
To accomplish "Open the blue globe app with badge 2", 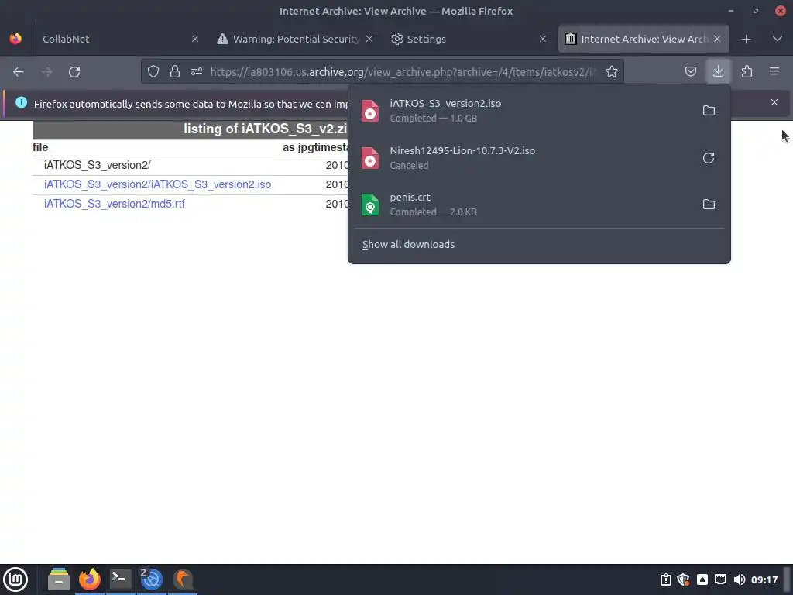I will click(x=151, y=580).
